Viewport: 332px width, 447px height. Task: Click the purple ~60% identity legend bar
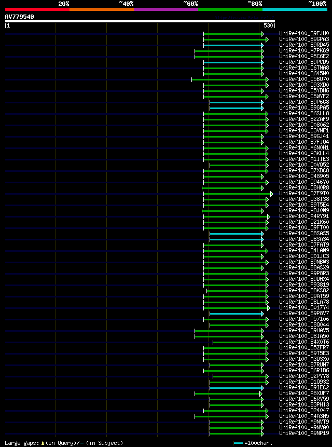(x=166, y=9)
